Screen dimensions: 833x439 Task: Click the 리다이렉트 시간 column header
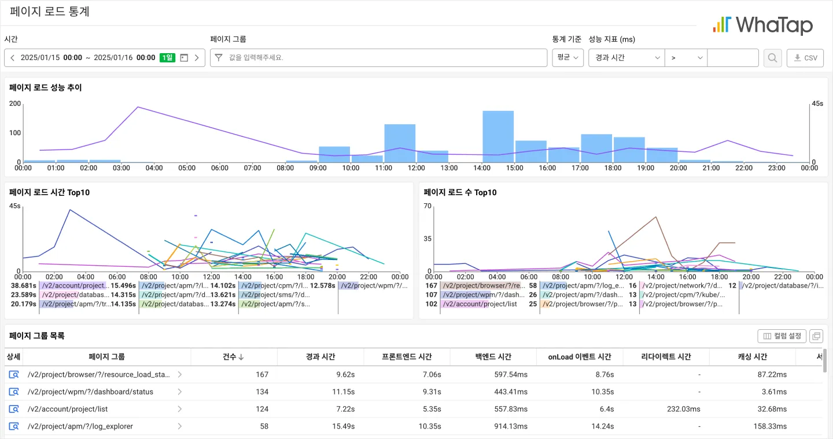point(666,357)
